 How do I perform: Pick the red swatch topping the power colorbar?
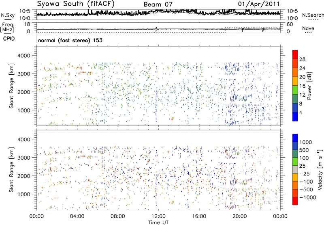tap(295, 54)
